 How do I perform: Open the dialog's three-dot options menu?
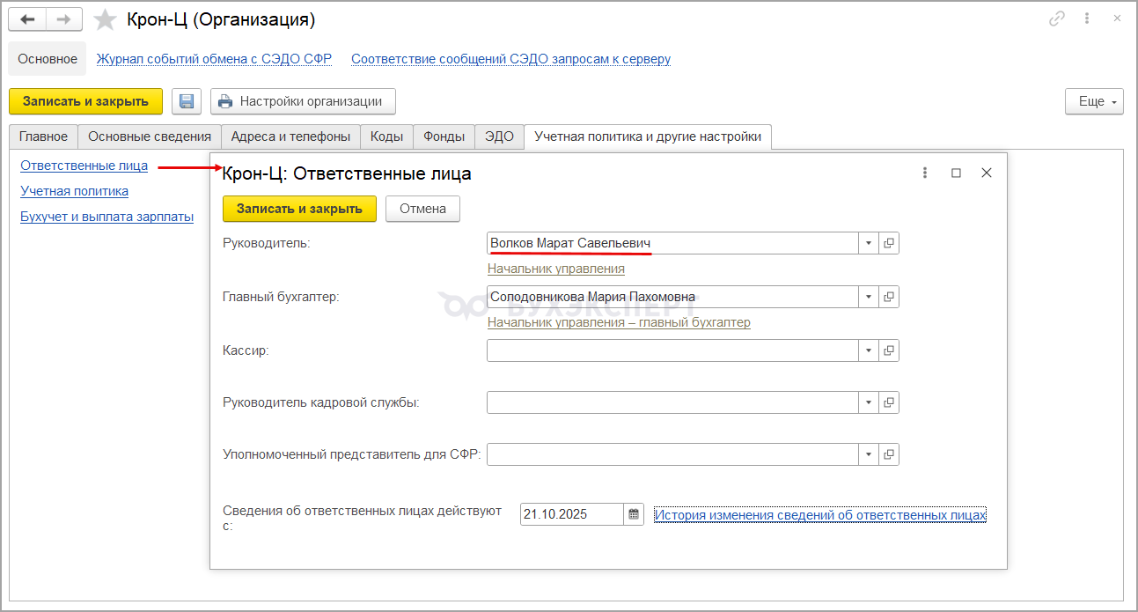[925, 173]
